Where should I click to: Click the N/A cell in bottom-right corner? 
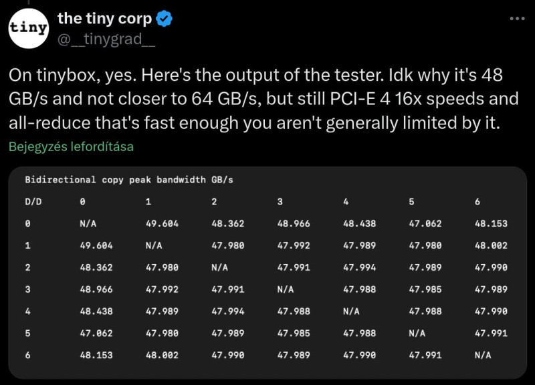tap(483, 356)
